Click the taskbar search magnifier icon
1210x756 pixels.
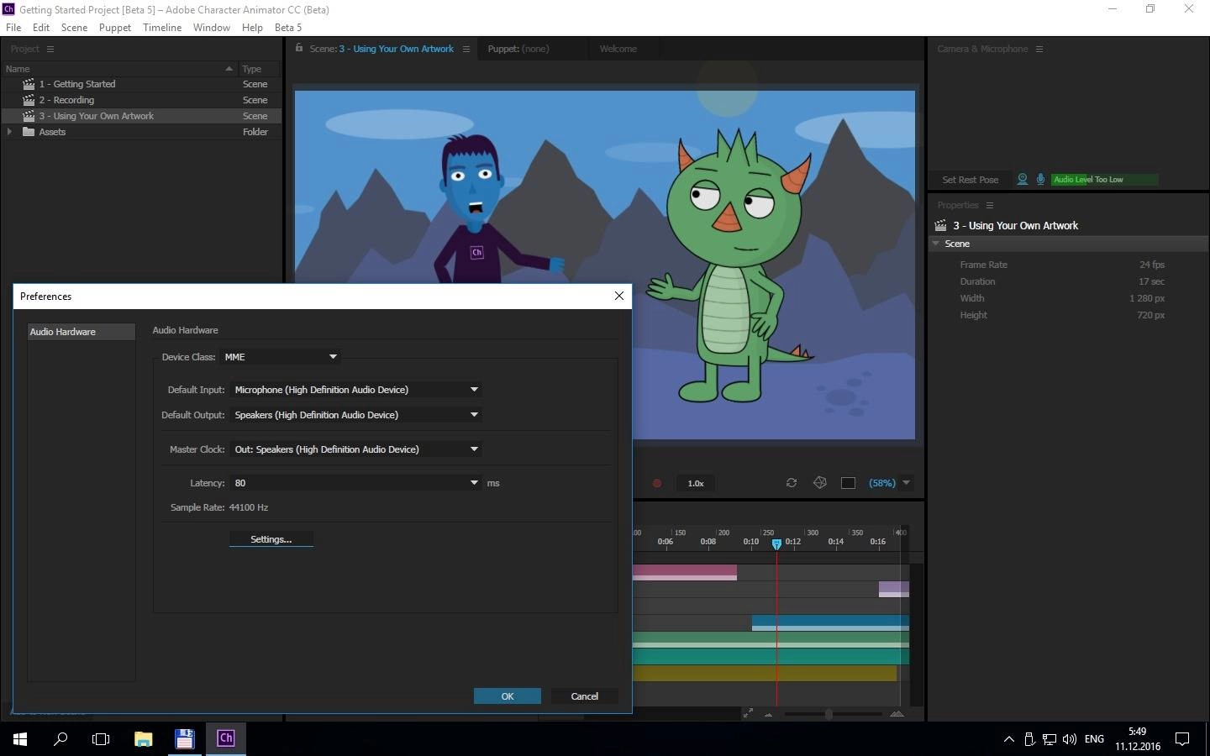pos(60,739)
